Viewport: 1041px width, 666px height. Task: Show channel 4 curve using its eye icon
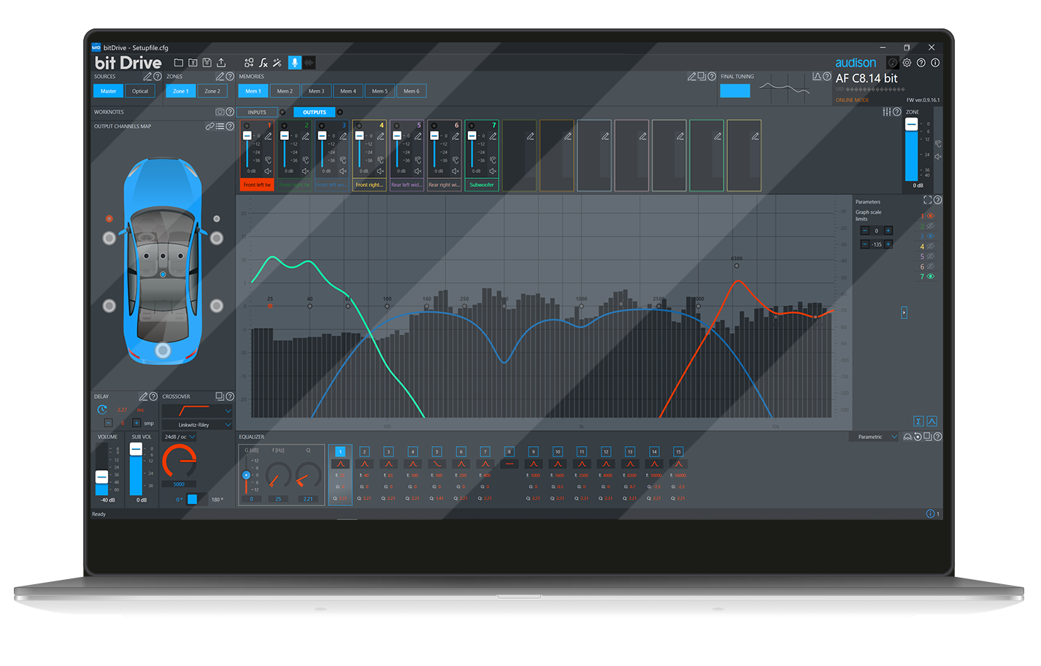coord(930,247)
